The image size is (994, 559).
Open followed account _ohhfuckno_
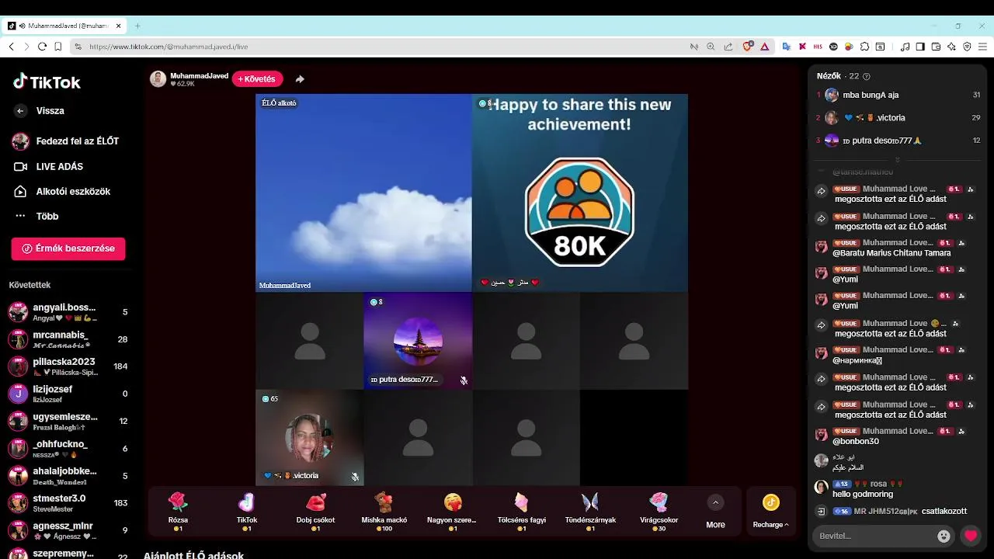point(68,449)
